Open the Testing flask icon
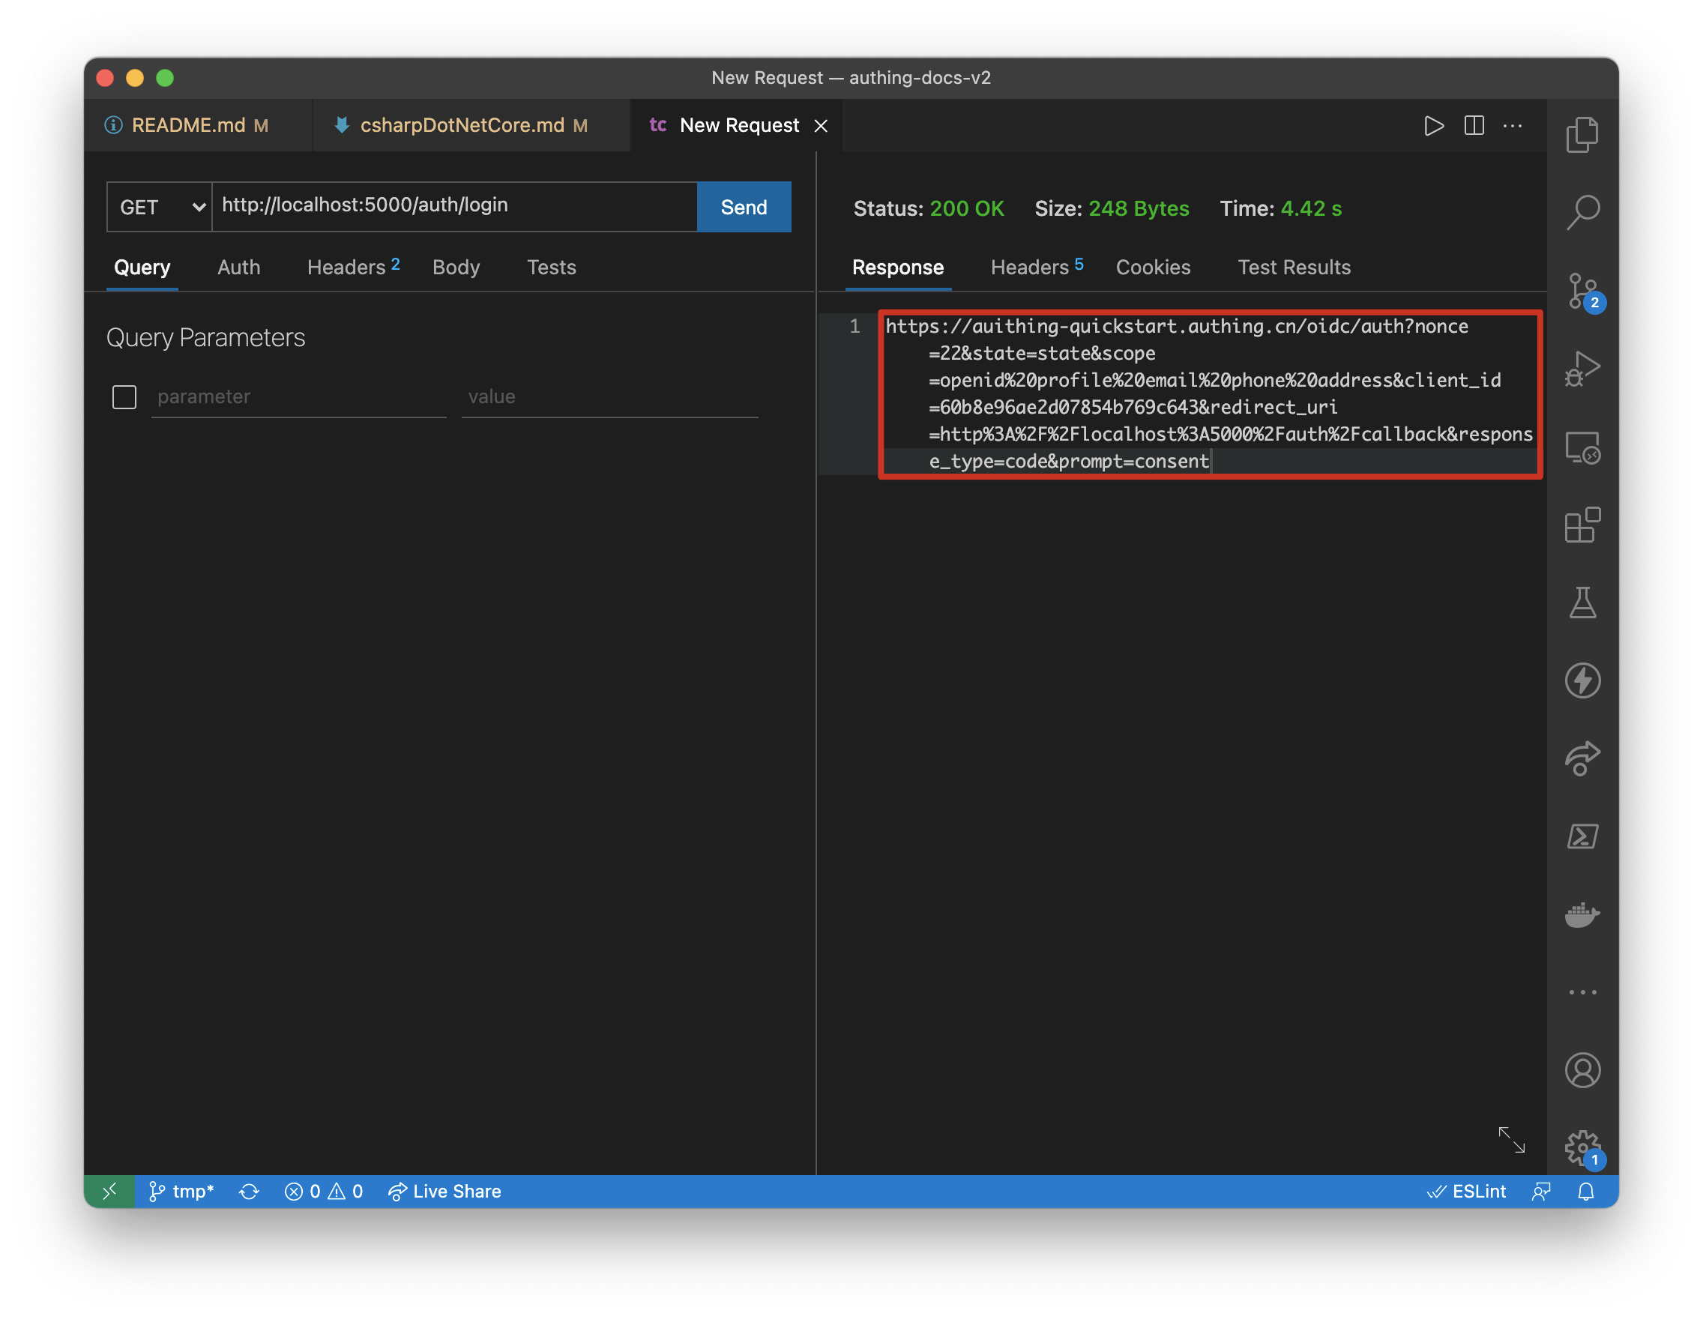The width and height of the screenshot is (1703, 1319). coord(1582,603)
